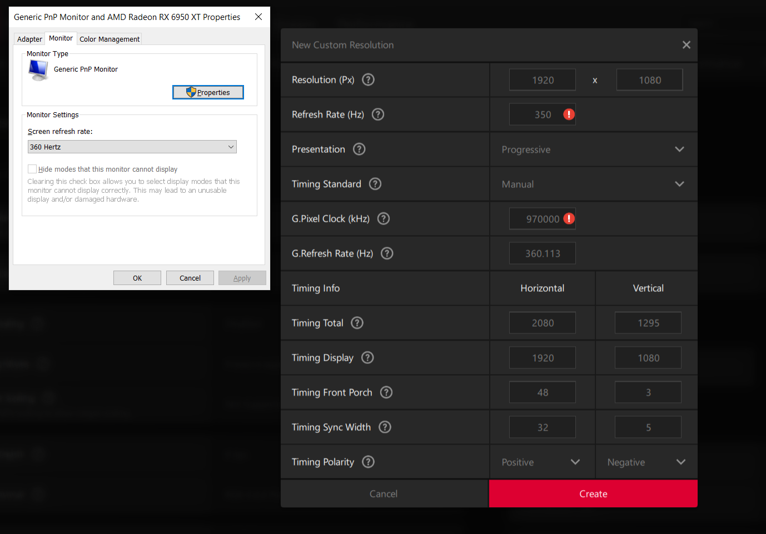Open the Screen refresh rate dropdown

[x=132, y=147]
